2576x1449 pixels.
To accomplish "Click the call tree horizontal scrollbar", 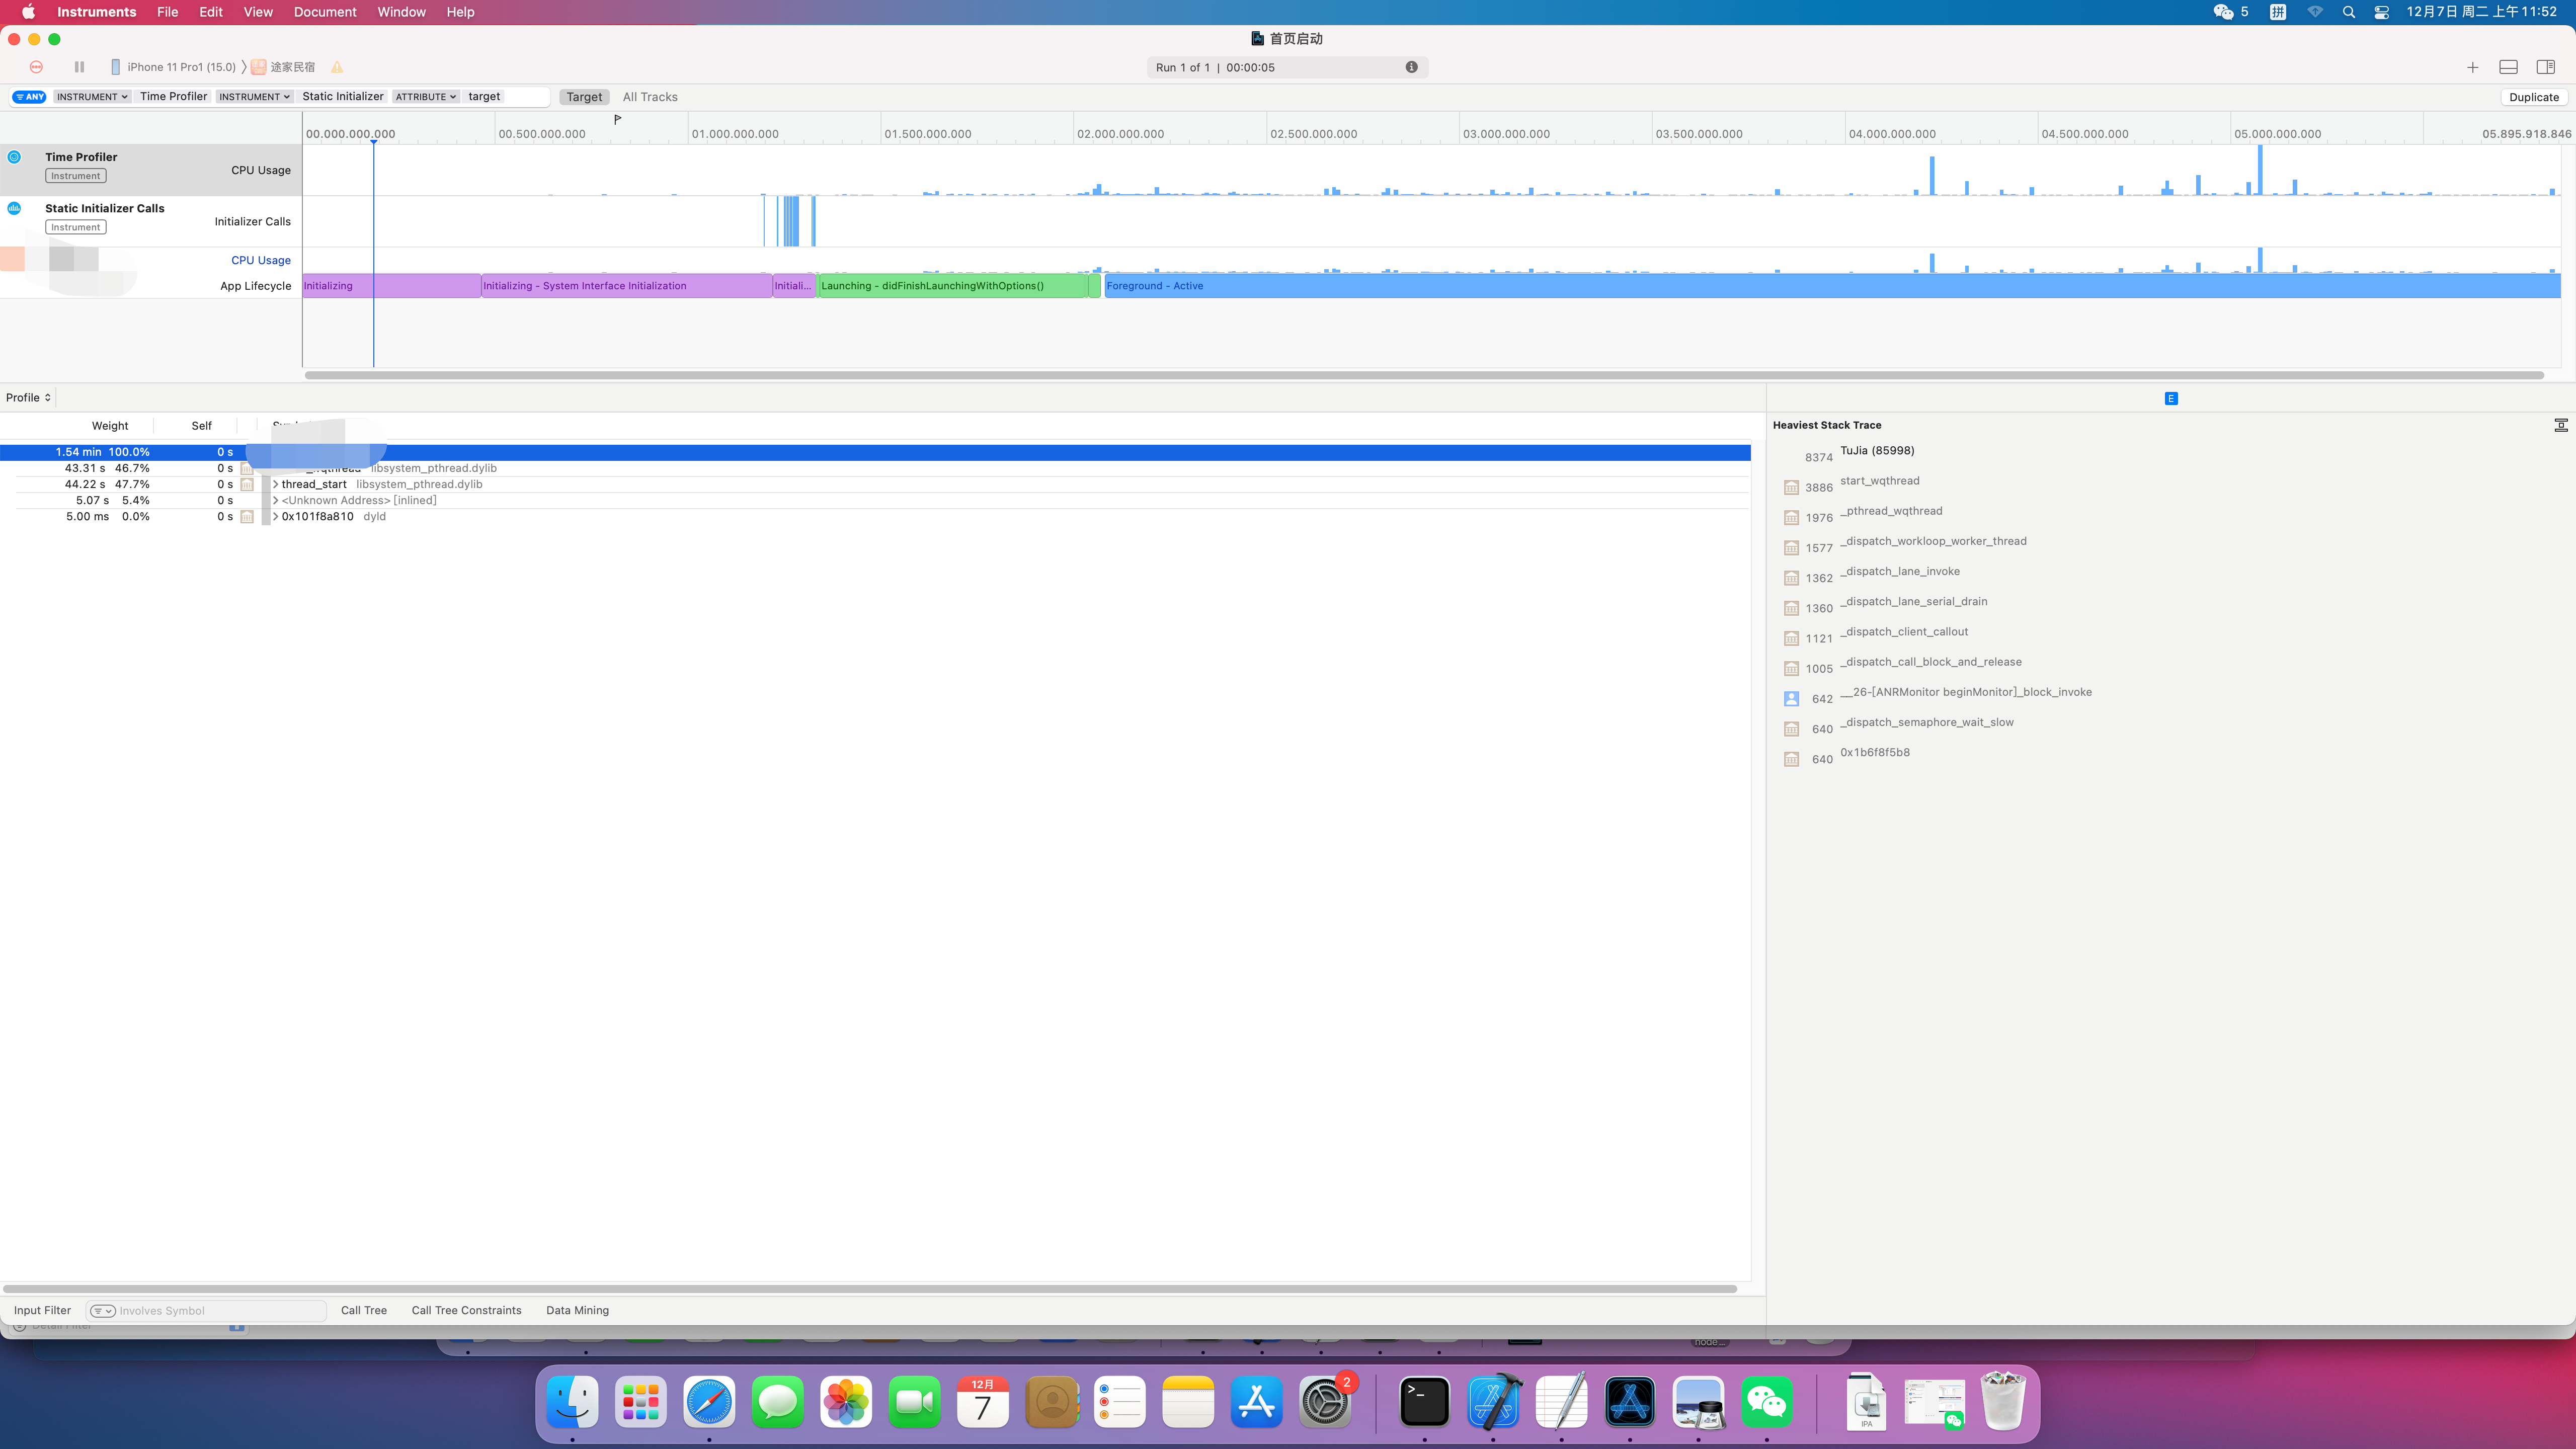I will 870,1289.
